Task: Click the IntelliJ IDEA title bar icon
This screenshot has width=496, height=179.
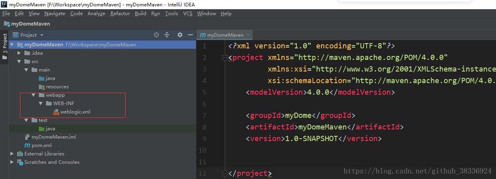Action: pos(4,4)
